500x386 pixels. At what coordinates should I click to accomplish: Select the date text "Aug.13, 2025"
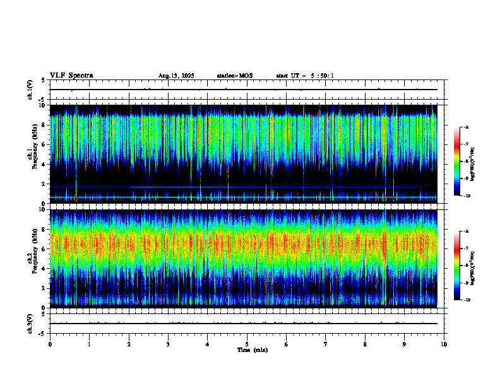176,76
